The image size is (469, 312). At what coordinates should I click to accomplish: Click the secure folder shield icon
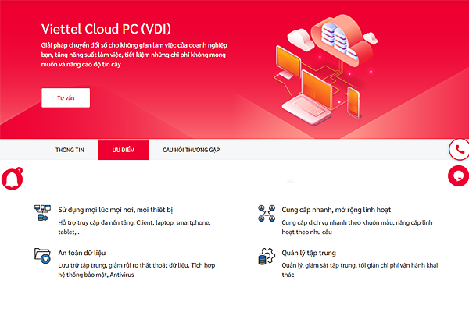pos(42,256)
